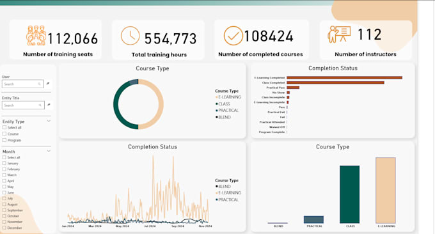The width and height of the screenshot is (435, 234).
Task: Click 'Jul 2024' axis label
Action: click(150, 226)
